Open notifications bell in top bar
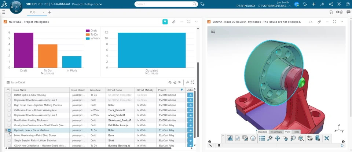This screenshot has width=352, height=152. tap(305, 4)
